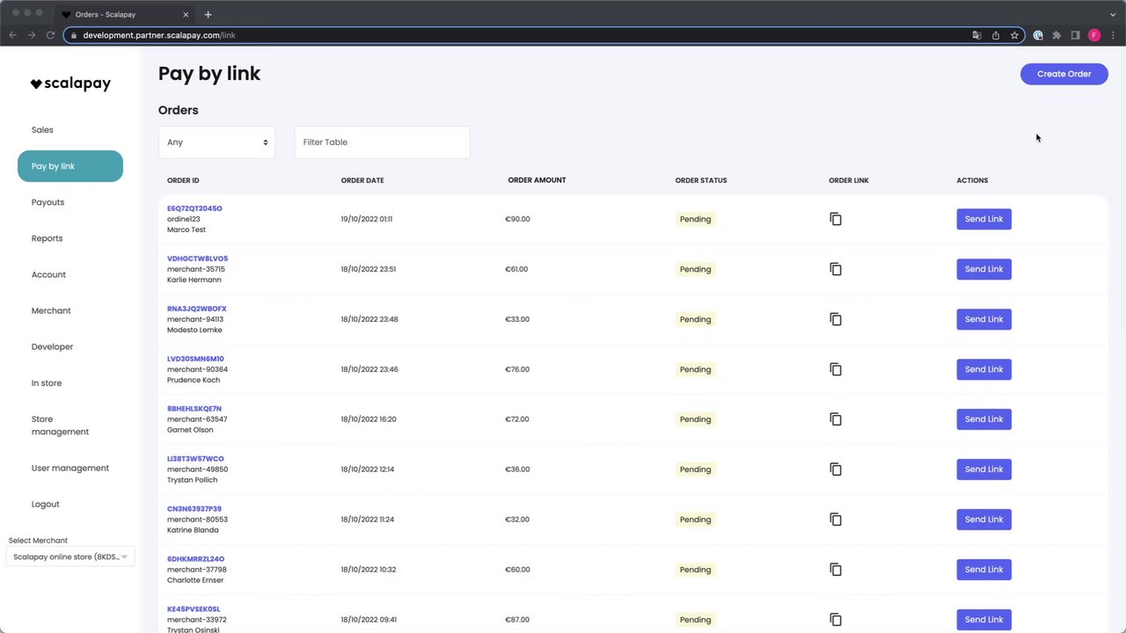Copy order link for E6Q7ZQT2045O

(x=836, y=219)
